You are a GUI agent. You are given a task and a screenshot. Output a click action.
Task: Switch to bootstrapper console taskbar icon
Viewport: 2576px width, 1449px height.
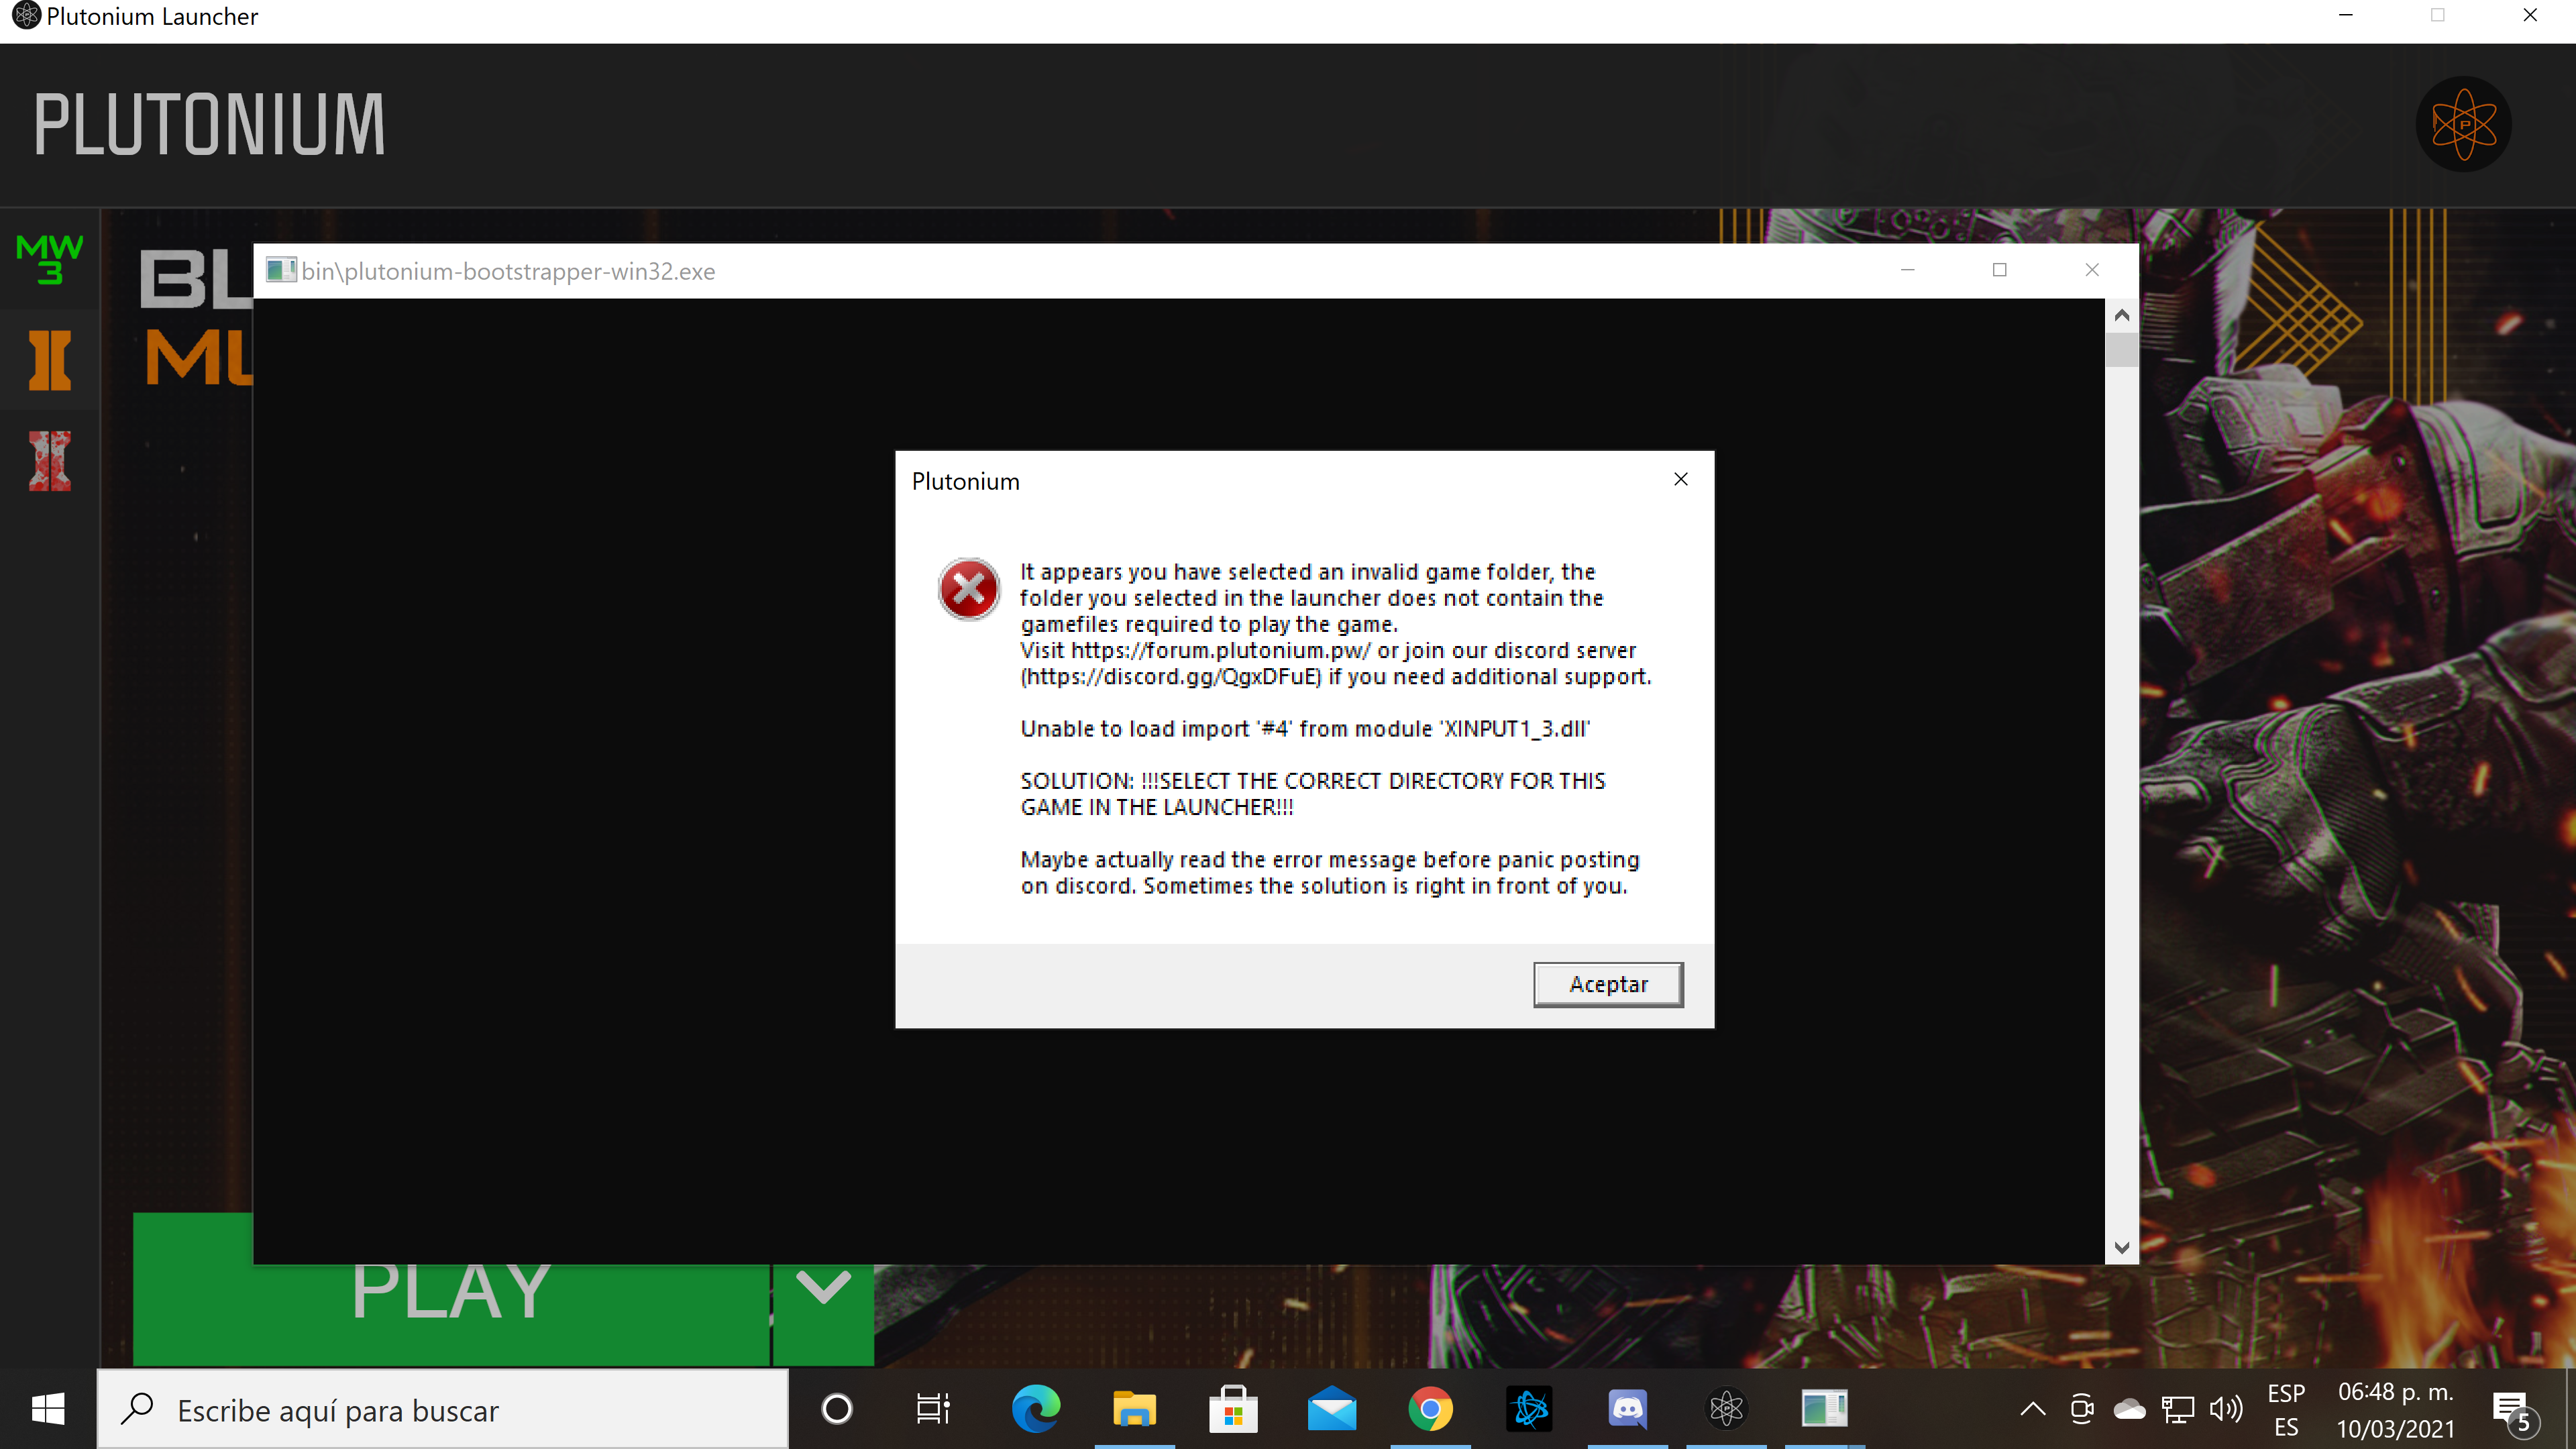(x=1824, y=1409)
